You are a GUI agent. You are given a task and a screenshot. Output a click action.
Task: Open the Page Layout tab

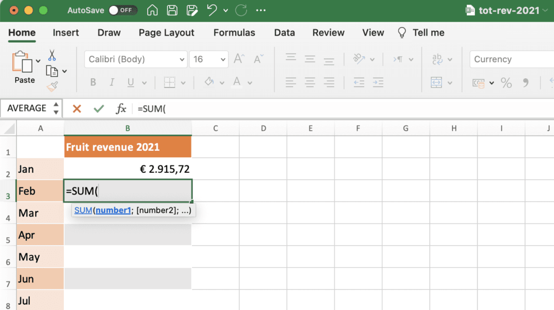coord(166,32)
